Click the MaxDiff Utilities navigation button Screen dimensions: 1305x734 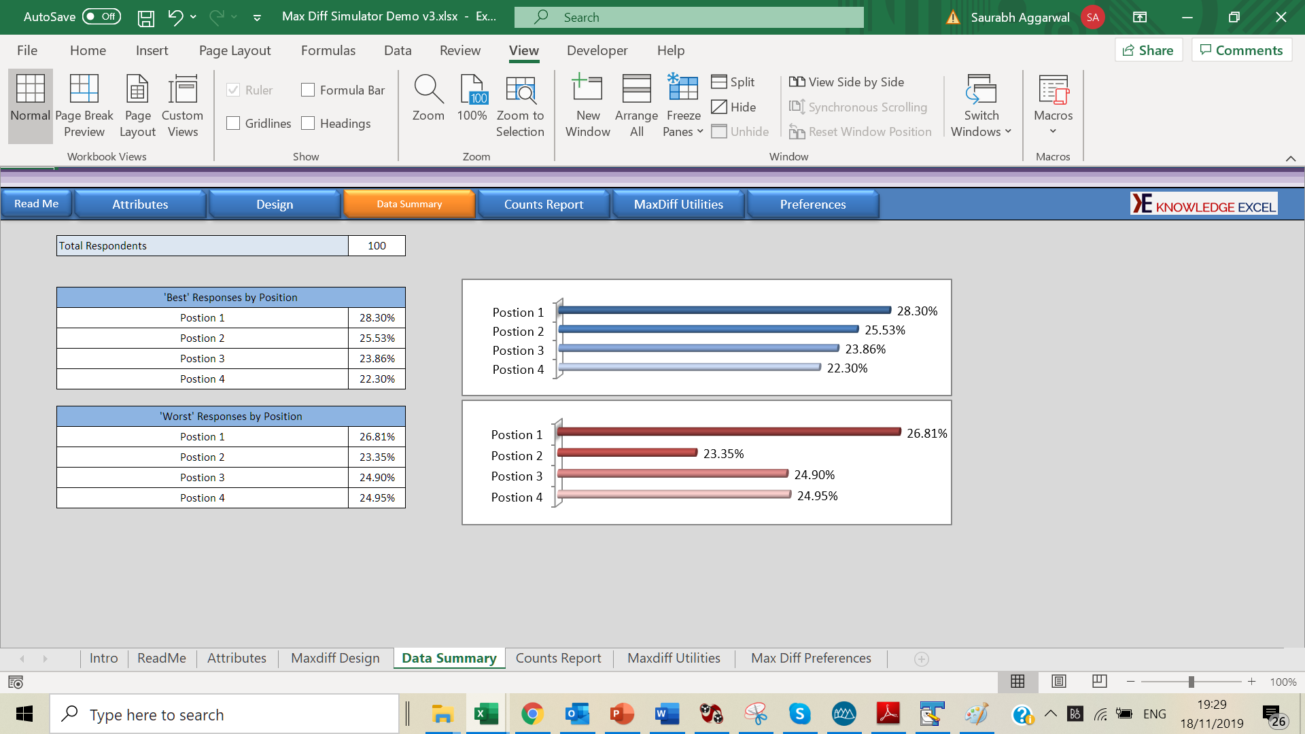(x=678, y=205)
